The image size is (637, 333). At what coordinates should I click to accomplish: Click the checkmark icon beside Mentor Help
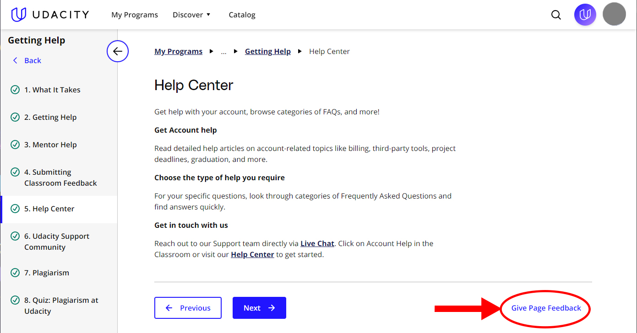point(15,145)
